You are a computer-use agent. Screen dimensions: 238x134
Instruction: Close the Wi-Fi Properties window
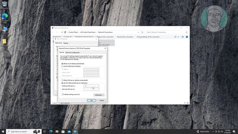[x=96, y=39]
